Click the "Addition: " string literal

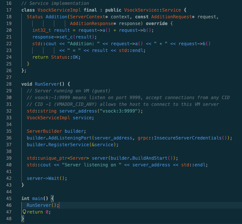click(x=84, y=44)
